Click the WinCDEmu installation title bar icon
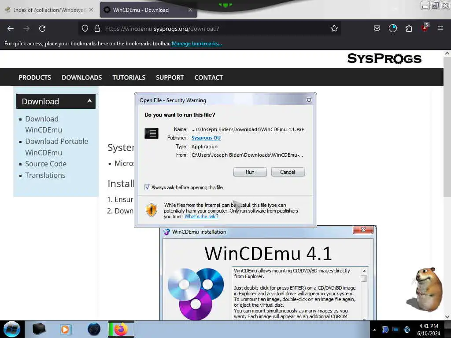 tap(166, 231)
